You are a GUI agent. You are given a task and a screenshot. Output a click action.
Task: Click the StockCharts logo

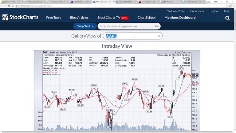click(20, 18)
